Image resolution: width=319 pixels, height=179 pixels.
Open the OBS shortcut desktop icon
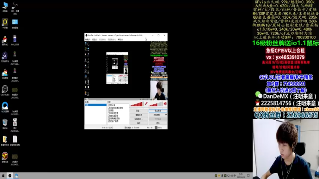[15, 8]
